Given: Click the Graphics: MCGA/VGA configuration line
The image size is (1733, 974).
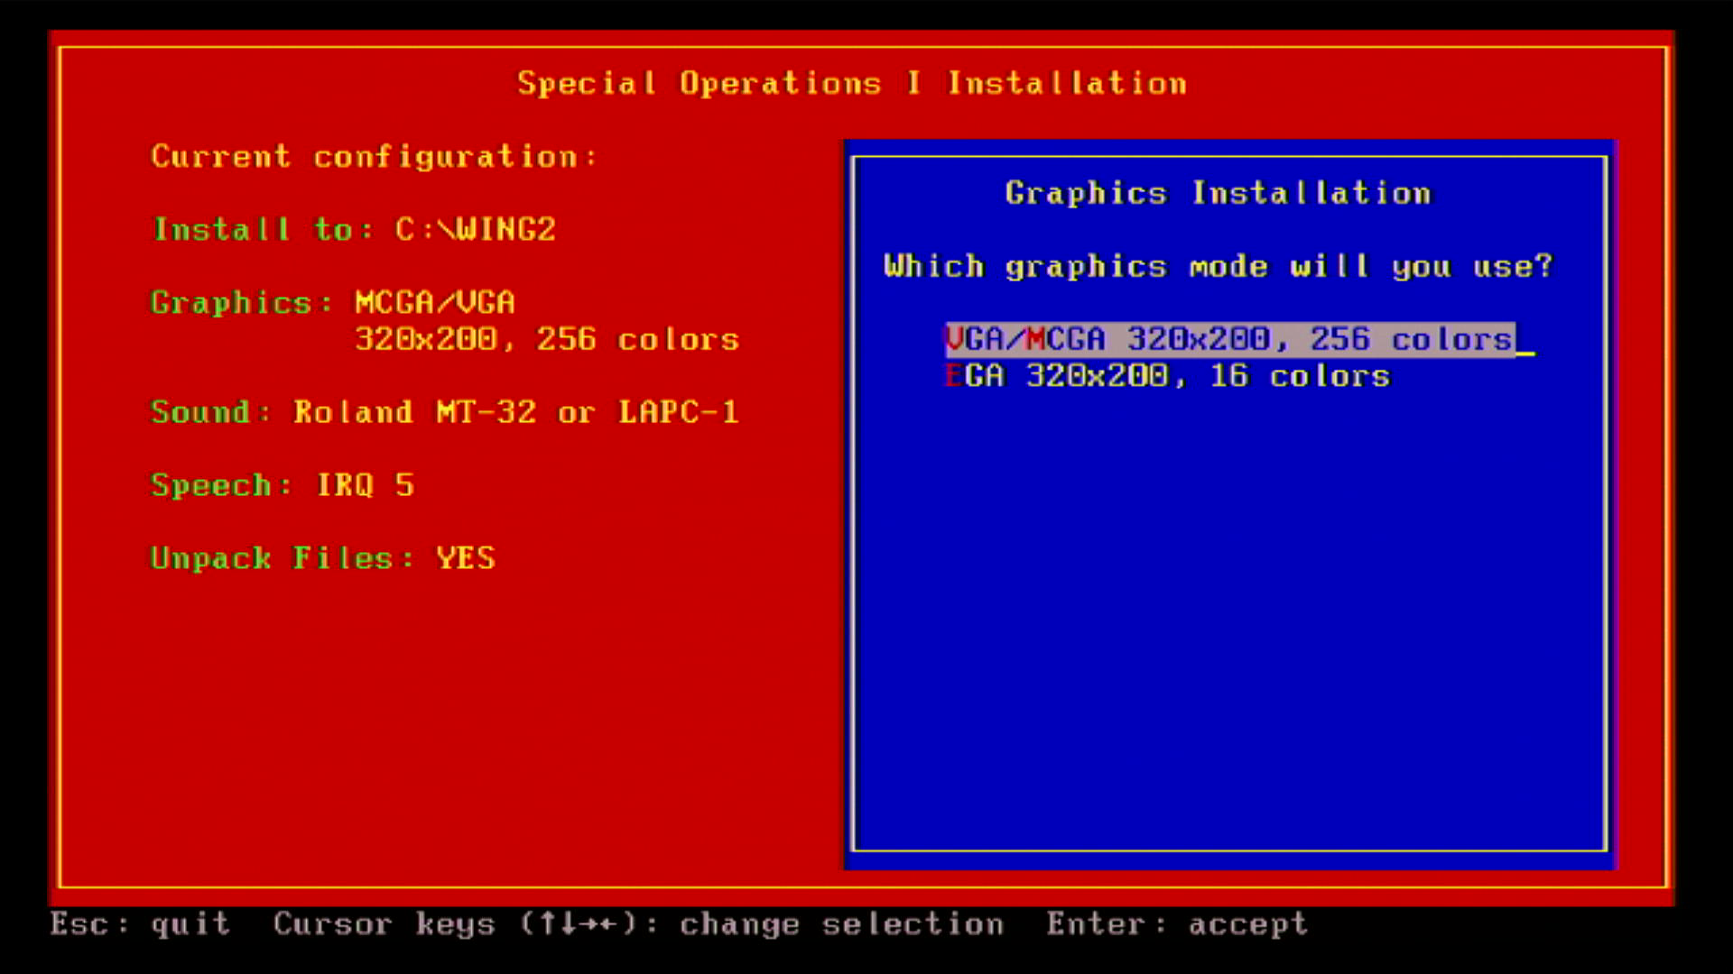Looking at the screenshot, I should click(x=333, y=302).
